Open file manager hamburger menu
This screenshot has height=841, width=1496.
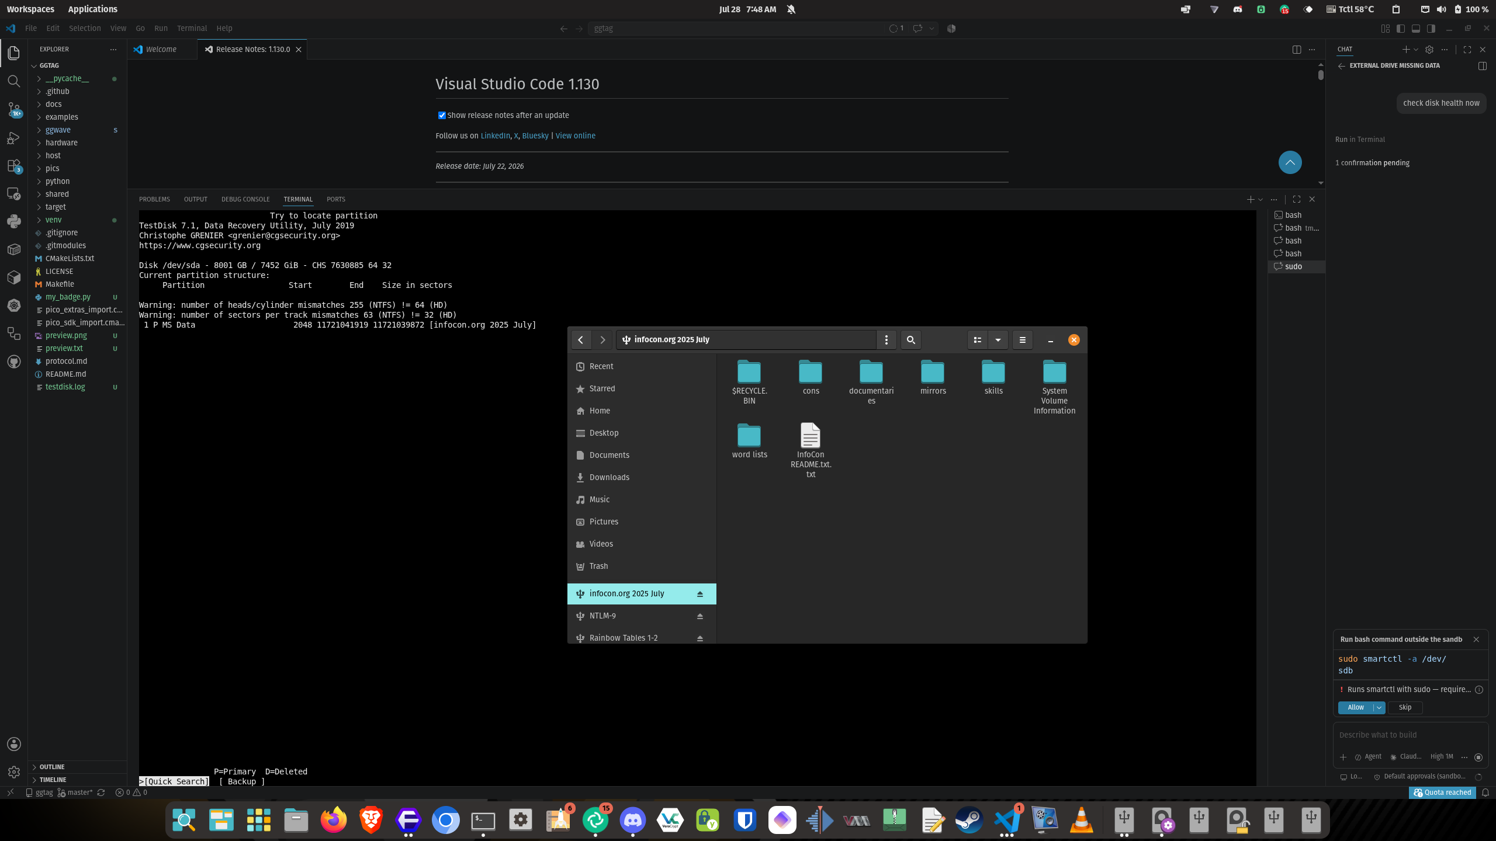pyautogui.click(x=1023, y=340)
